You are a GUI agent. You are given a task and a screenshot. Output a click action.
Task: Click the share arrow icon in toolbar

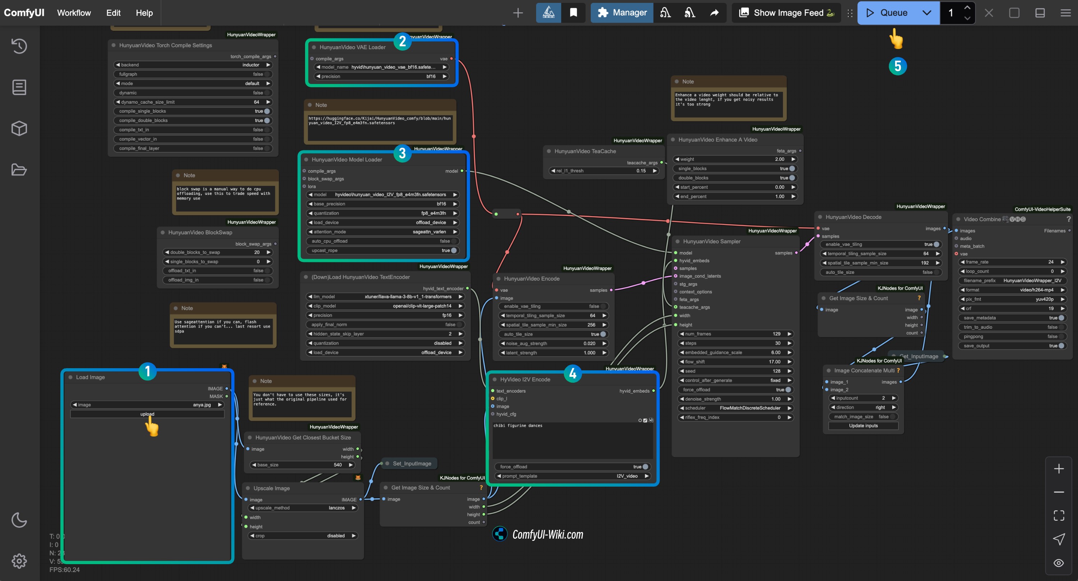pos(715,13)
